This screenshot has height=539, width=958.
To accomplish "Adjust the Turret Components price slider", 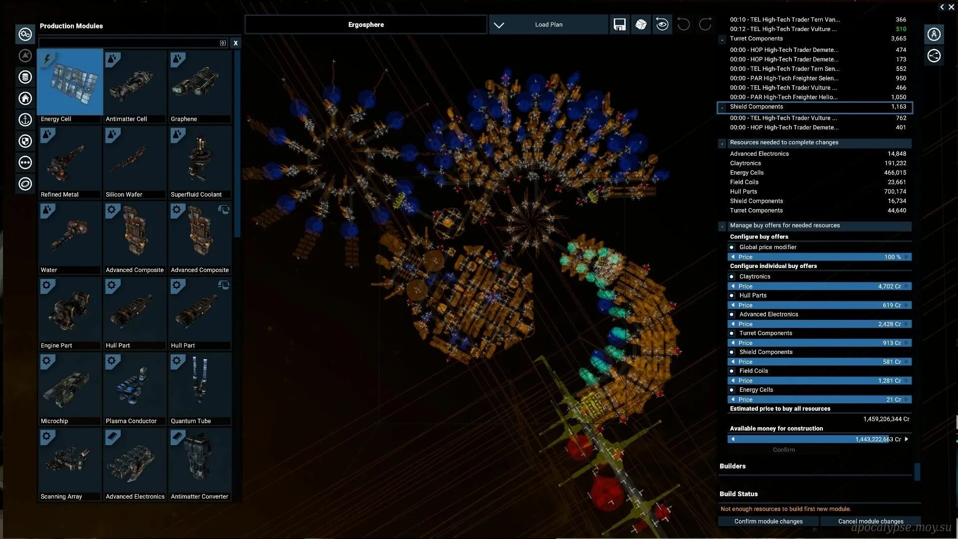I will pyautogui.click(x=819, y=343).
